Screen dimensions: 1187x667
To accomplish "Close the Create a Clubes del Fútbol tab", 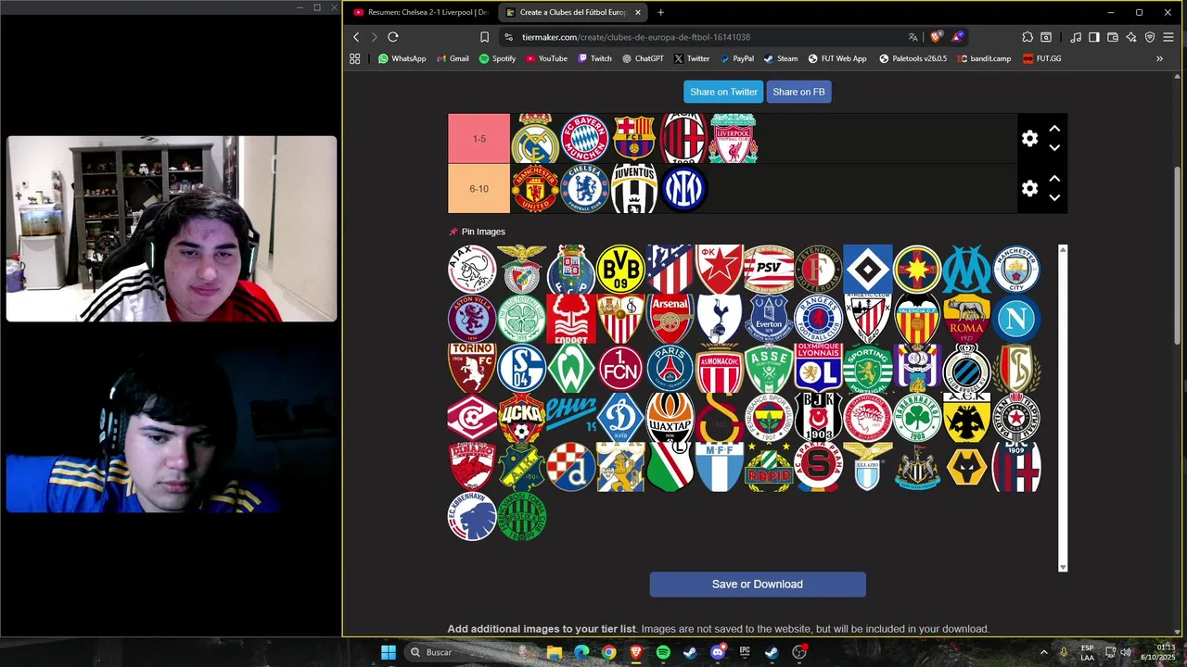I will 638,12.
